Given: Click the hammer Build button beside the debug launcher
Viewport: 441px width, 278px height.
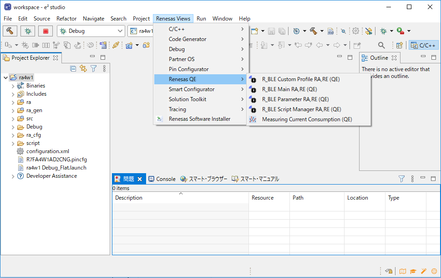Looking at the screenshot, I should tap(10, 31).
